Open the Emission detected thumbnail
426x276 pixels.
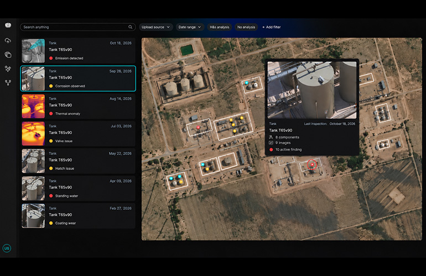tap(33, 51)
